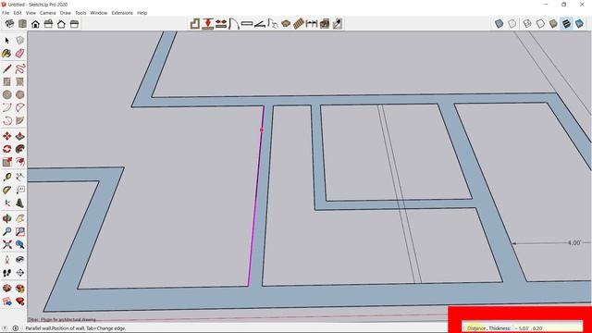Select the Polygon tool
Screen dimensions: 592x333
[x=20, y=94]
